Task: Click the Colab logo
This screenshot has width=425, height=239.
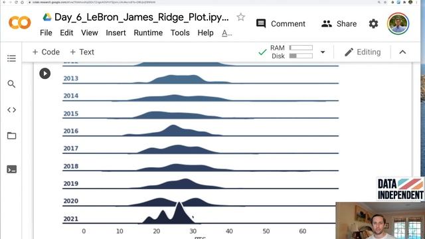Action: click(x=20, y=23)
